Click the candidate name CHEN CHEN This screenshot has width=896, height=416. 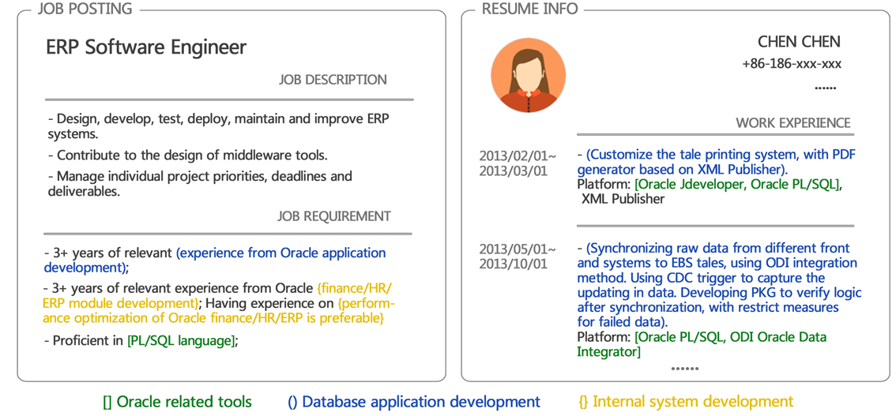799,42
